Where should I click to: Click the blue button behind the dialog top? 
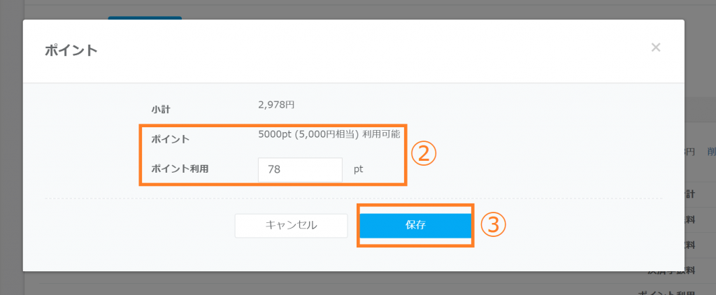145,17
